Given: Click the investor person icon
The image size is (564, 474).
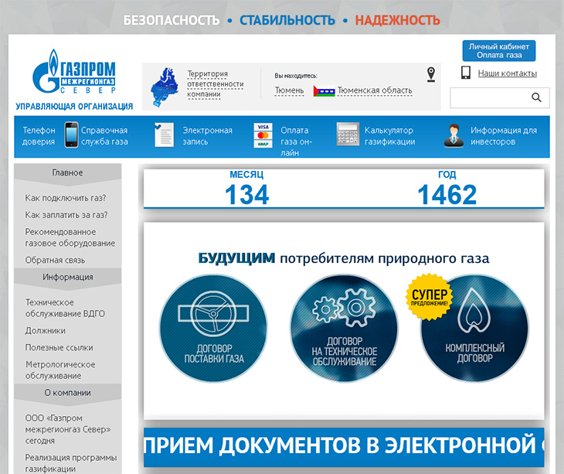Looking at the screenshot, I should click(454, 135).
